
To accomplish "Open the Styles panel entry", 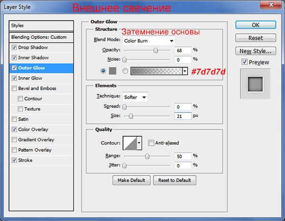I will (x=41, y=26).
